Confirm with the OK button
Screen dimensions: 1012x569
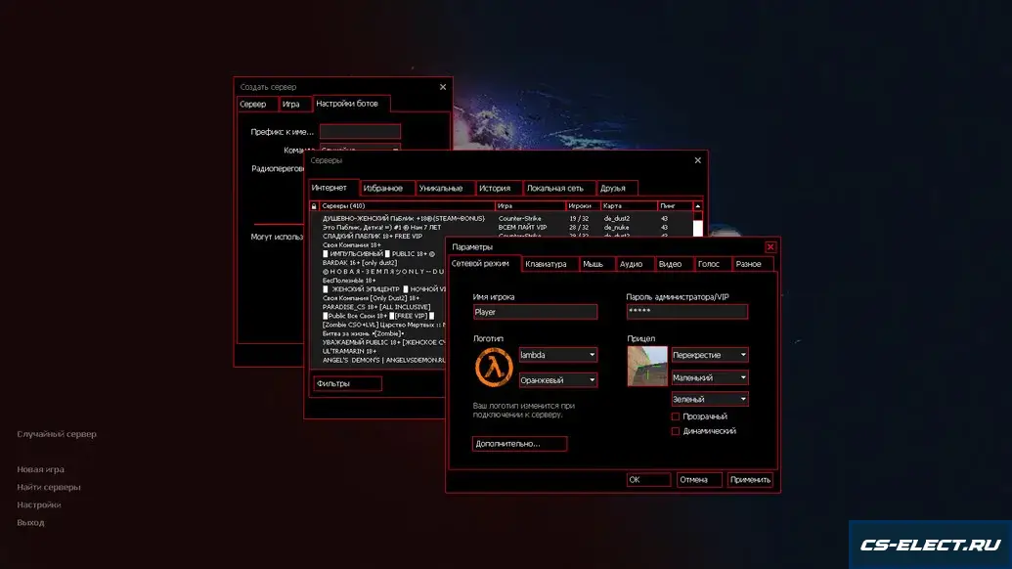[x=648, y=480]
